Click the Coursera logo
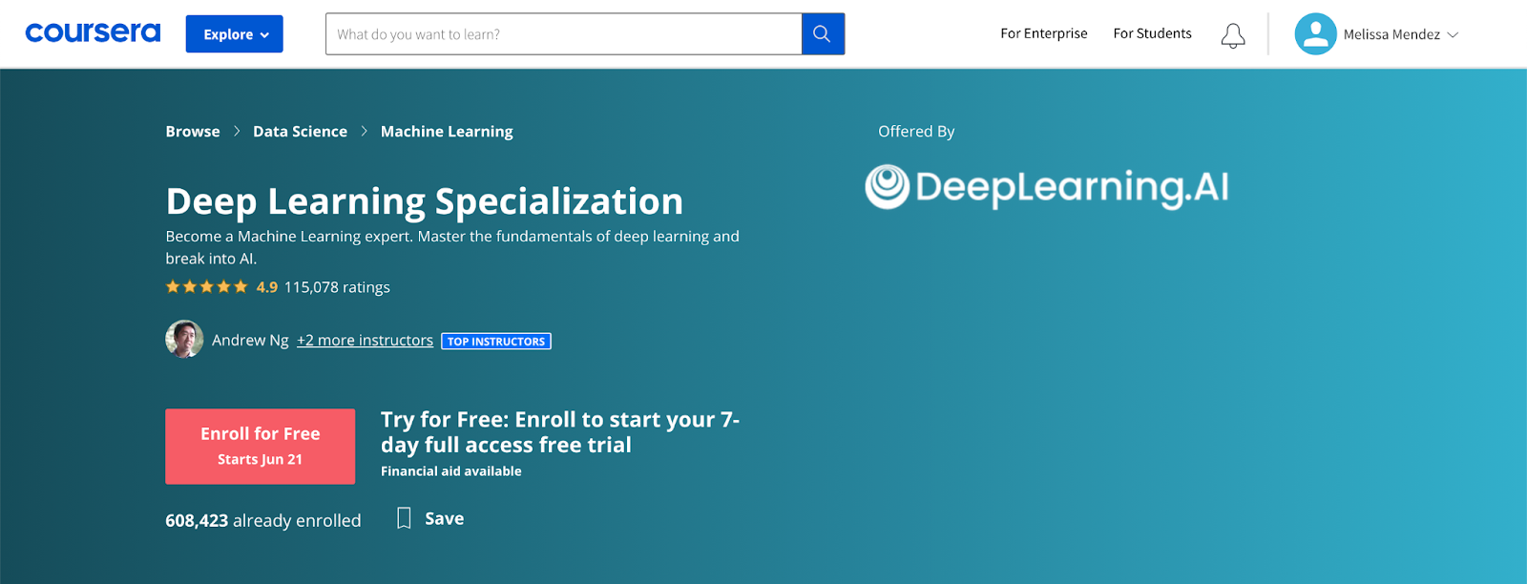Viewport: 1527px width, 584px height. [93, 33]
